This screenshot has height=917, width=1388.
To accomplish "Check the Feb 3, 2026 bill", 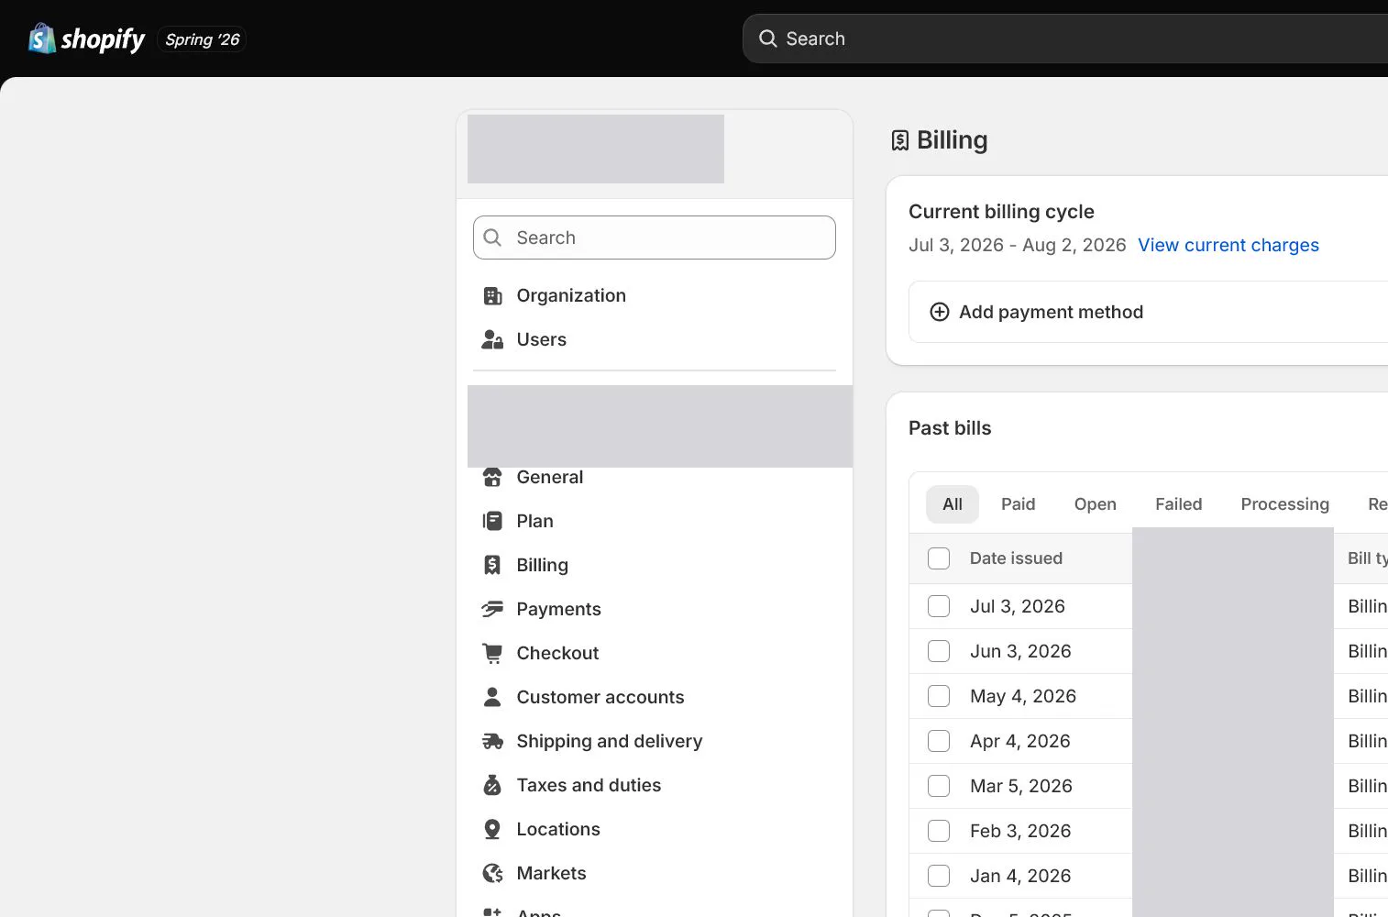I will pos(939,831).
